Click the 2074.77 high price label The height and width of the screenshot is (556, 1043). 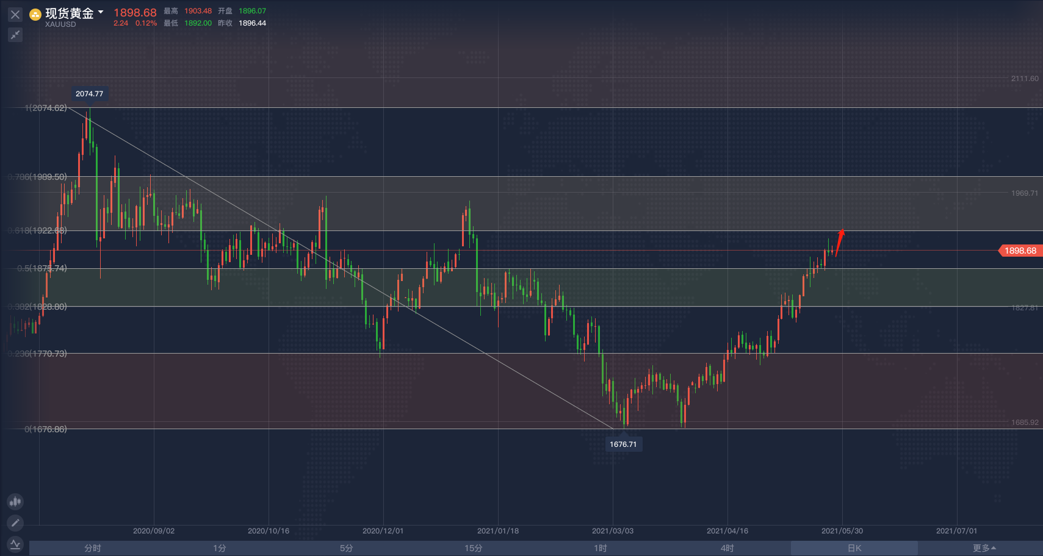(x=89, y=94)
